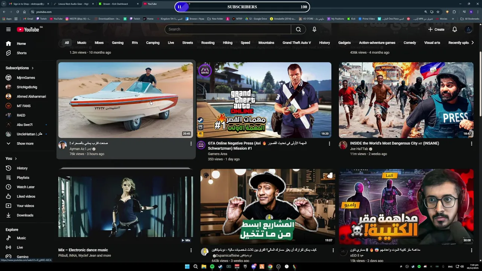Open Electronic dance music mix thumbnail
Screen dimensions: 482x271
[125, 207]
